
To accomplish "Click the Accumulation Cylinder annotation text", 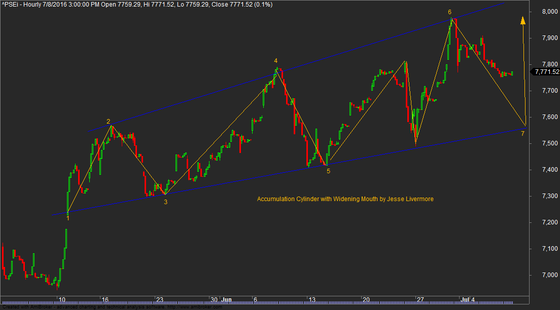I will [345, 199].
